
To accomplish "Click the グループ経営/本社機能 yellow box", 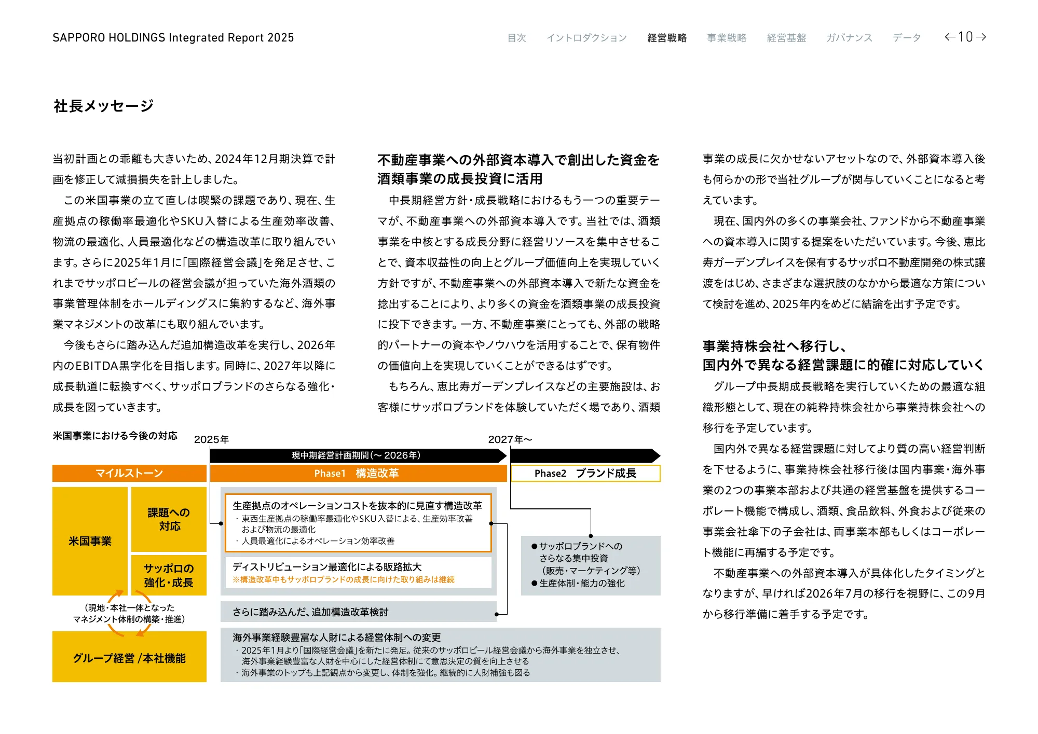I will tap(129, 658).
